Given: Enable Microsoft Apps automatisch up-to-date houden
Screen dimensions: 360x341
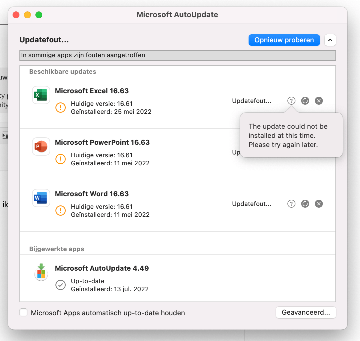Looking at the screenshot, I should tap(23, 312).
